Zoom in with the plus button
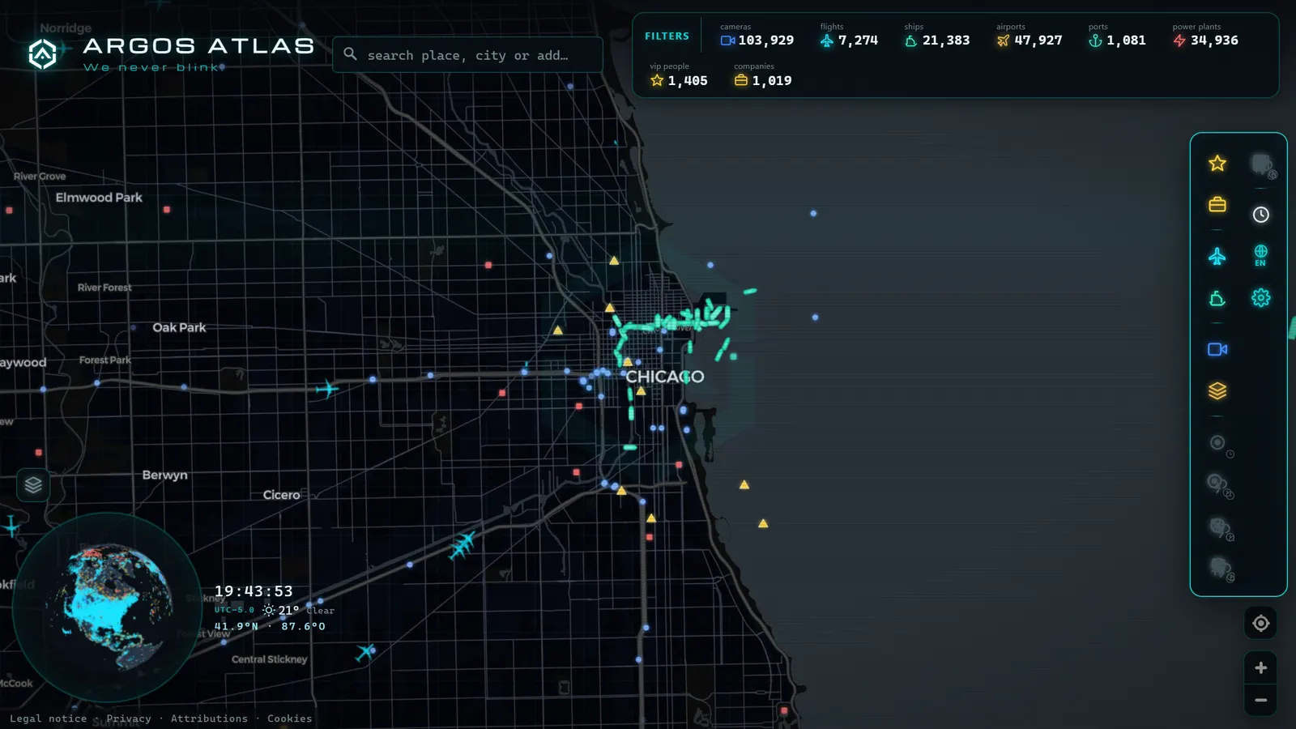Viewport: 1296px width, 729px height. pyautogui.click(x=1260, y=667)
